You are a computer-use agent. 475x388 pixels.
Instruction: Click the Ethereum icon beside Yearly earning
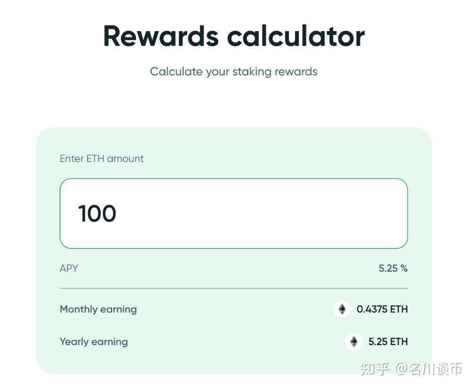click(354, 341)
